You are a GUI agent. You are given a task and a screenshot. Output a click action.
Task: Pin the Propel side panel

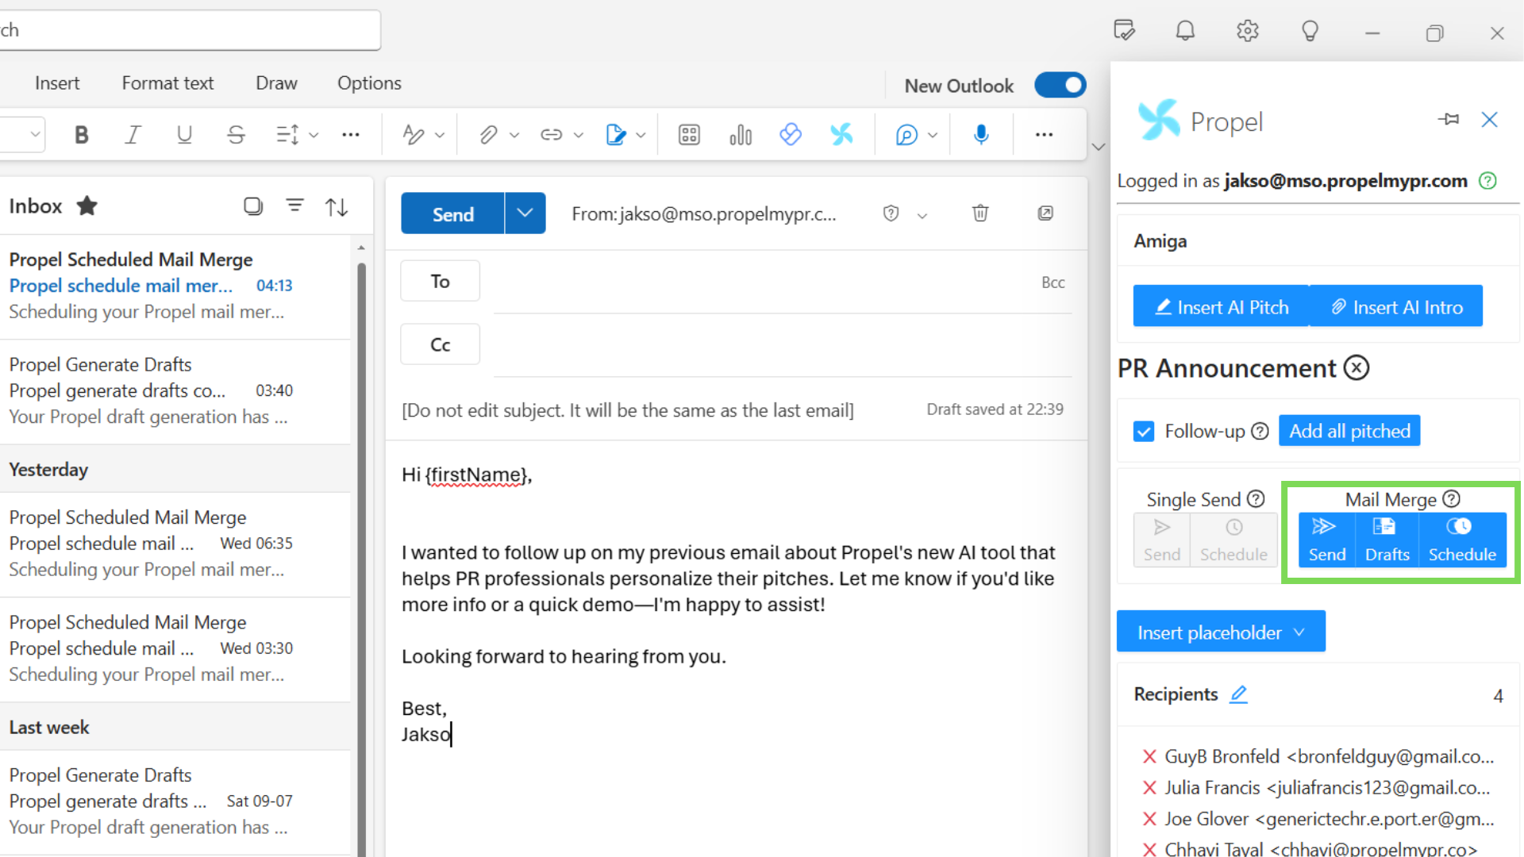pyautogui.click(x=1448, y=119)
